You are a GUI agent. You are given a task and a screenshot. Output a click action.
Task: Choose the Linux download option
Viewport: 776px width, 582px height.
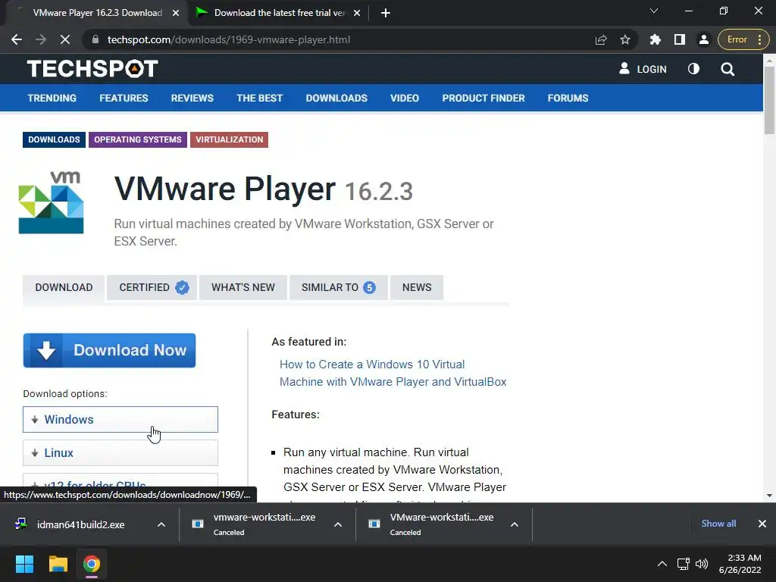point(120,453)
